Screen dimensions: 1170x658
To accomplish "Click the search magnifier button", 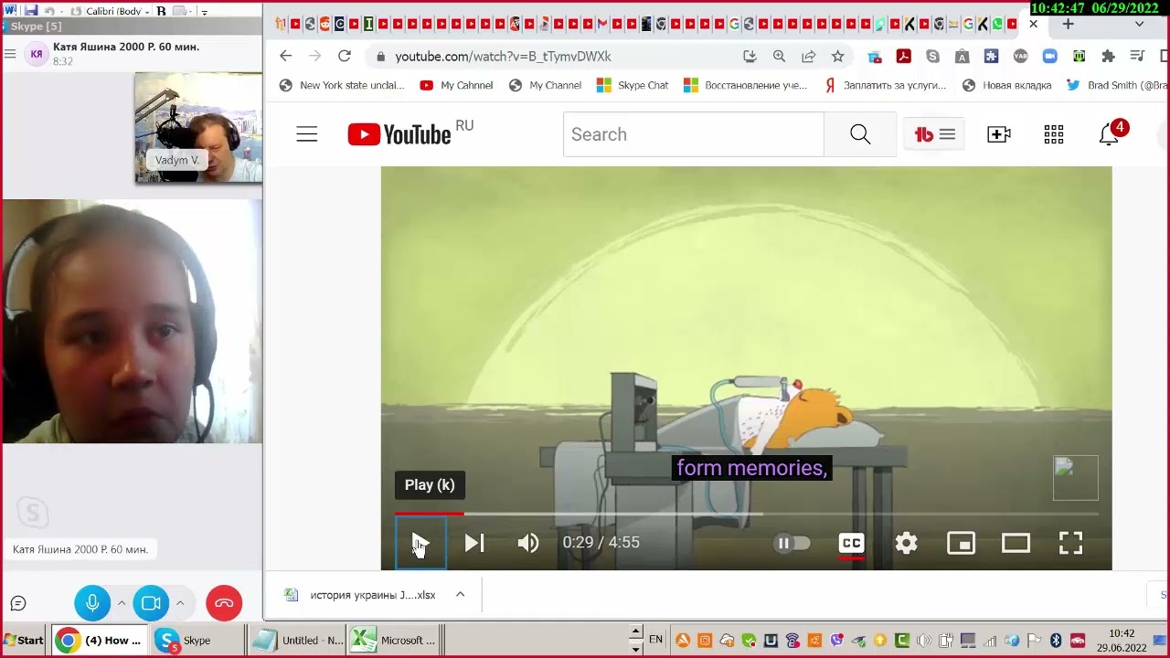I will (860, 134).
